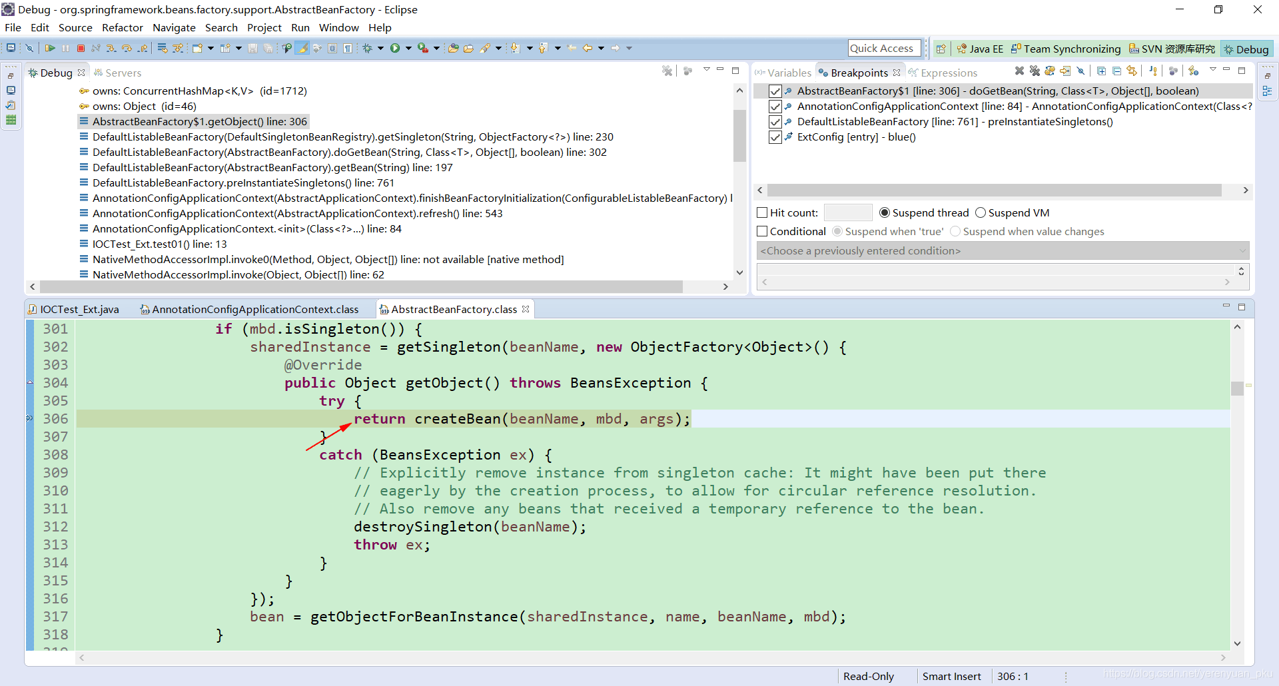Open the Run Last Tool dropdown arrow
The height and width of the screenshot is (686, 1279).
(x=436, y=48)
